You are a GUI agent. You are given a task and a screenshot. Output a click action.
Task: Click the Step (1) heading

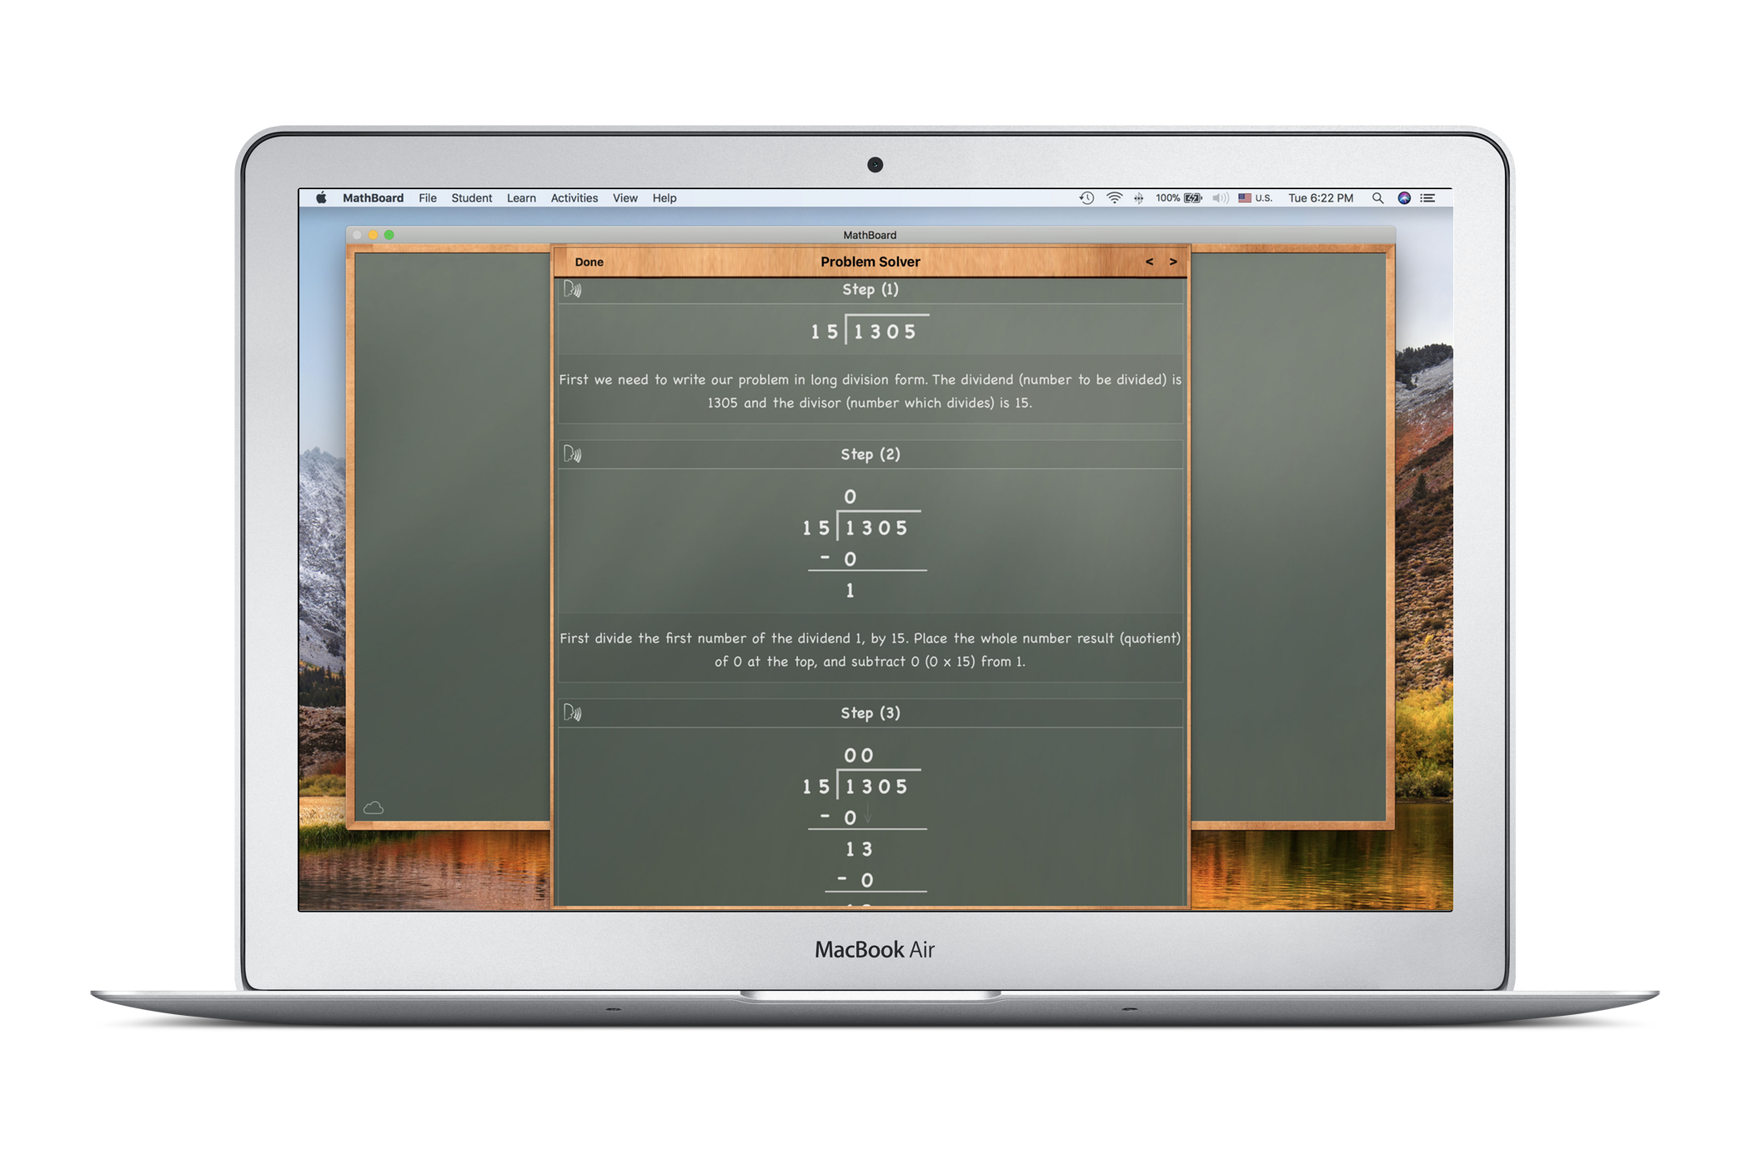870,289
